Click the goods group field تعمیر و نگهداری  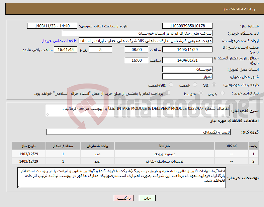[139, 132]
